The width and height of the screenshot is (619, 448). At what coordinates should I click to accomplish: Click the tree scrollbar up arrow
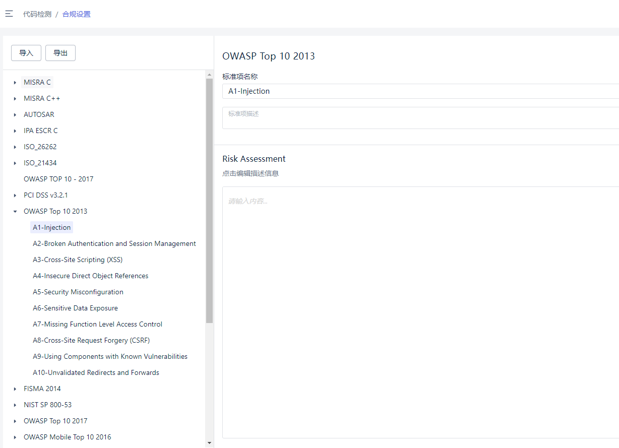210,75
